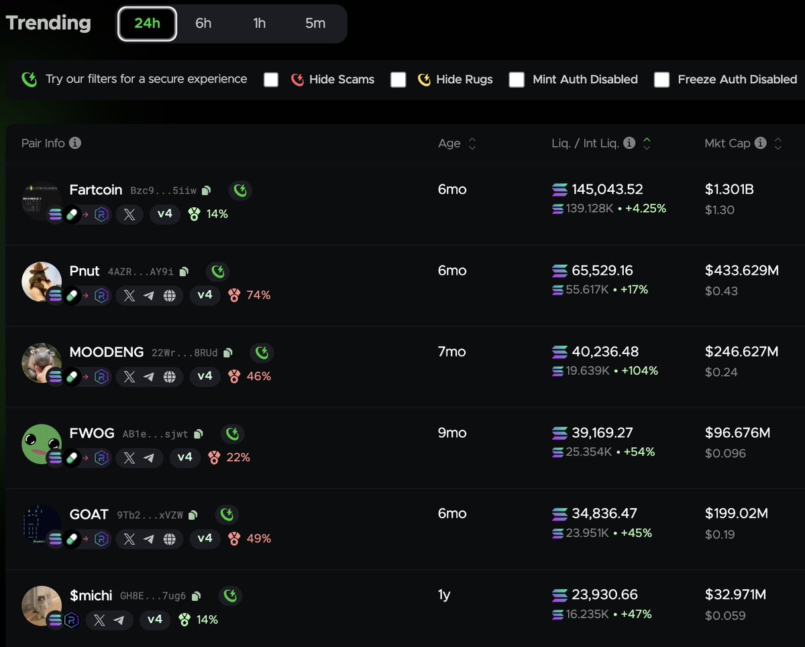Click the info icon next to Mkt Cap
The height and width of the screenshot is (647, 805).
coord(760,143)
